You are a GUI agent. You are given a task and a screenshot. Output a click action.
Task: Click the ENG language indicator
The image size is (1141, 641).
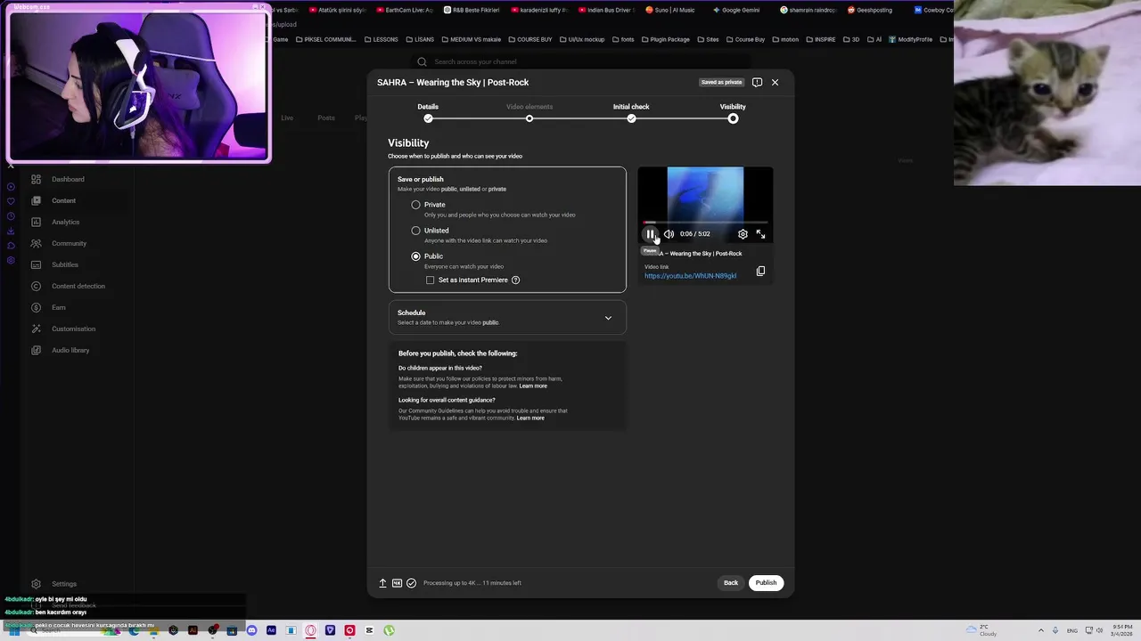pos(1072,630)
